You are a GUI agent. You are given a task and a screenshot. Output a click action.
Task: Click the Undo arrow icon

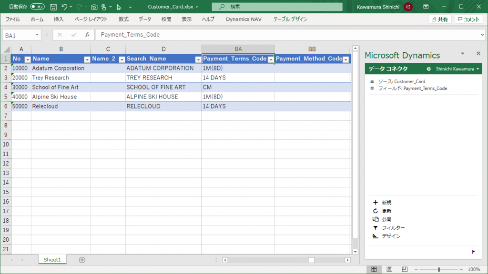64,7
